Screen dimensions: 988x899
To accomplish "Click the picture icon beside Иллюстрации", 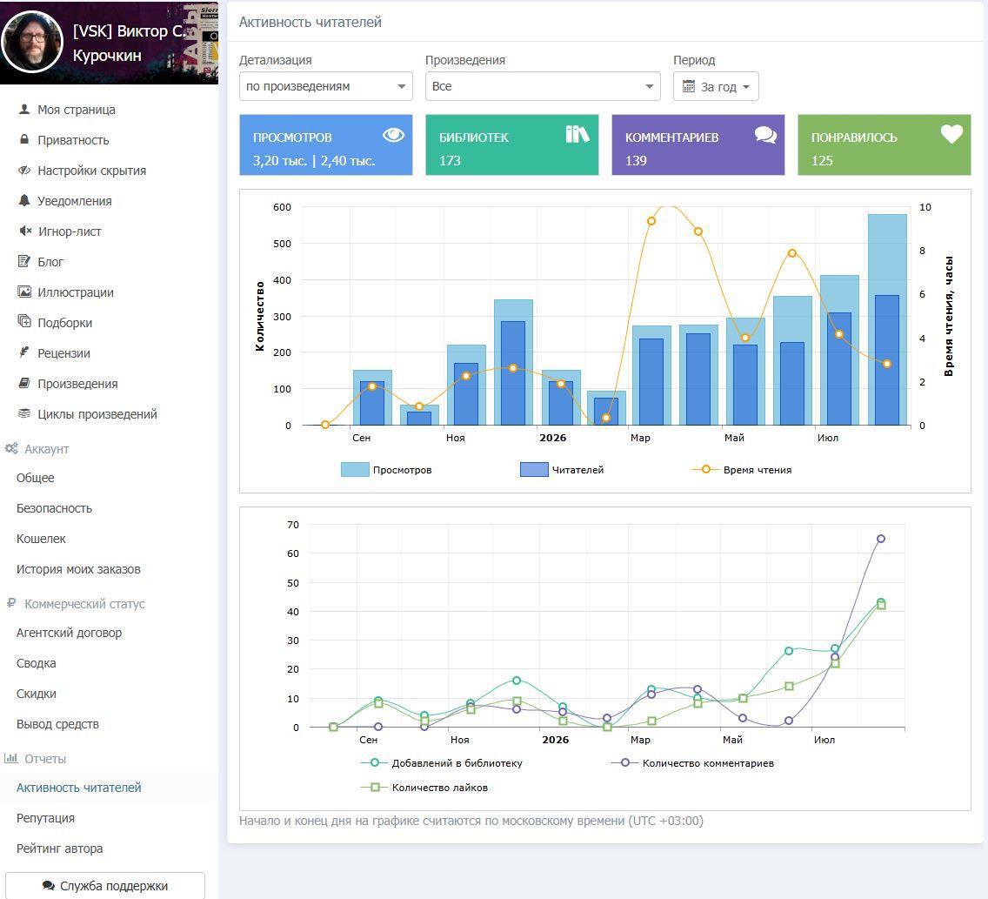I will pyautogui.click(x=24, y=292).
